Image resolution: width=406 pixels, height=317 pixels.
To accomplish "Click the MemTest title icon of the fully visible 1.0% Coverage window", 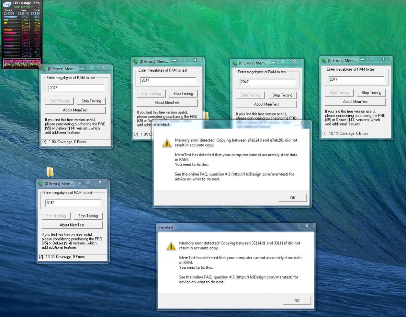I will 44,69.
